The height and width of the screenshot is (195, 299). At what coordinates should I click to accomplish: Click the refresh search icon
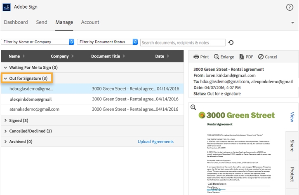coord(231,42)
